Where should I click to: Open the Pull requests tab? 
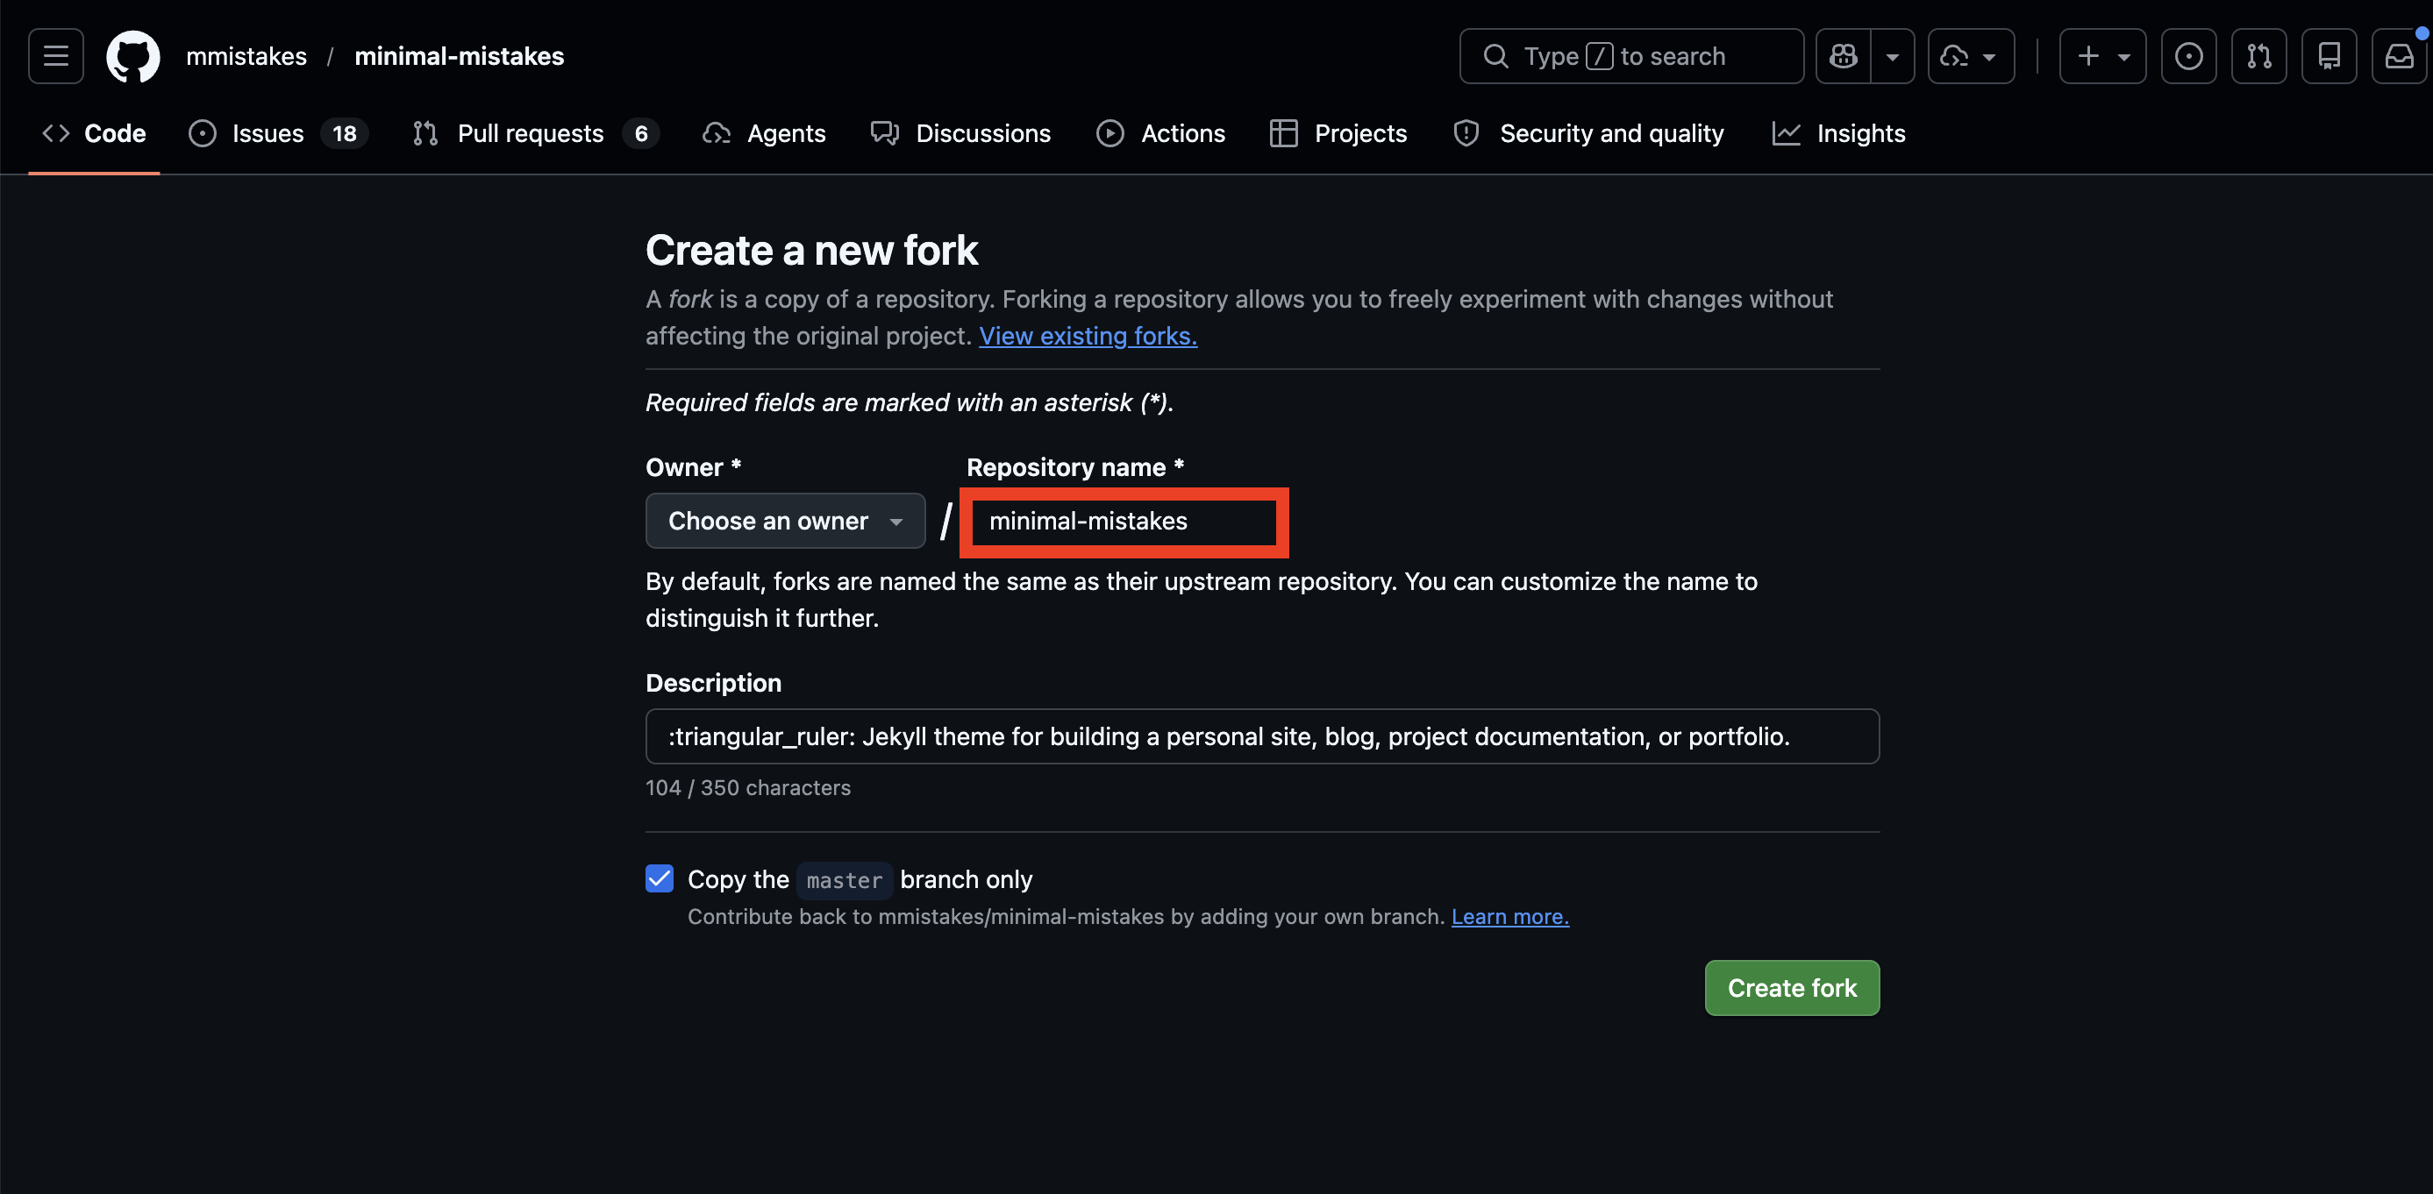point(536,134)
